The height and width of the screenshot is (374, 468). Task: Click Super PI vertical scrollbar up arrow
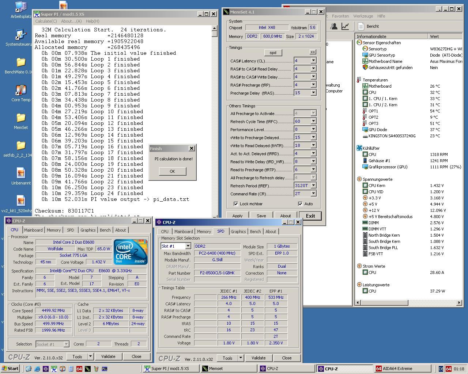215,28
